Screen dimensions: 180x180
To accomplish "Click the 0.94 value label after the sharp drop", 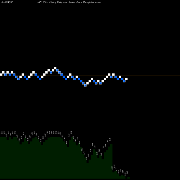I will click(x=114, y=166).
